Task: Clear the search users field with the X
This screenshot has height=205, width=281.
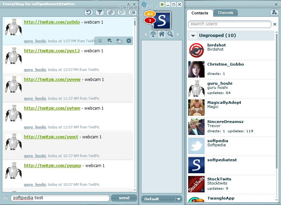Action: coord(275,24)
